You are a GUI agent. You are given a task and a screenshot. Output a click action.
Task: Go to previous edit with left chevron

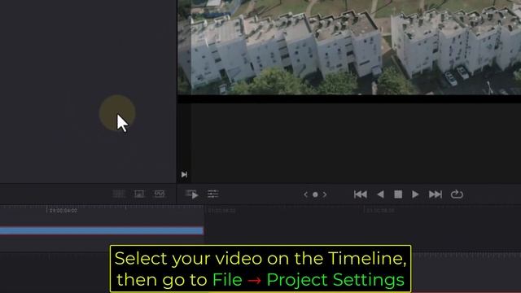[306, 195]
